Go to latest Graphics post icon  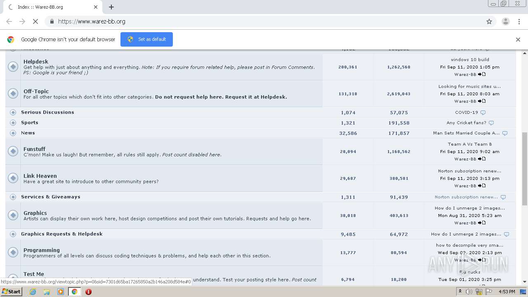pos(482,223)
